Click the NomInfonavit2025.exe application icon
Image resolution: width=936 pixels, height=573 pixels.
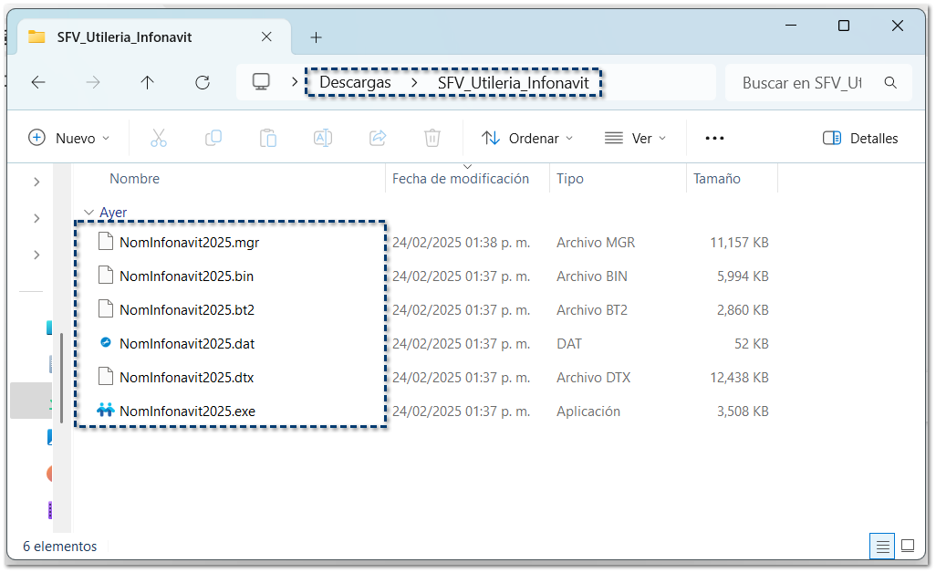click(106, 411)
